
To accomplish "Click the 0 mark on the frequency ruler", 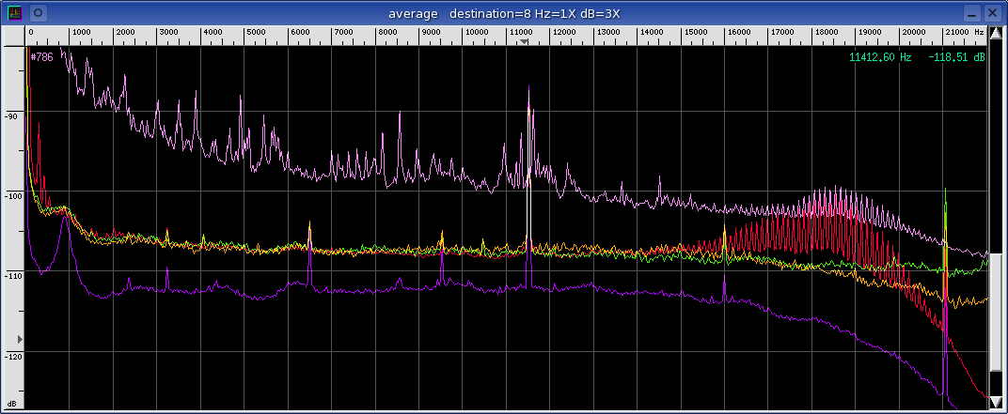I will click(x=31, y=33).
